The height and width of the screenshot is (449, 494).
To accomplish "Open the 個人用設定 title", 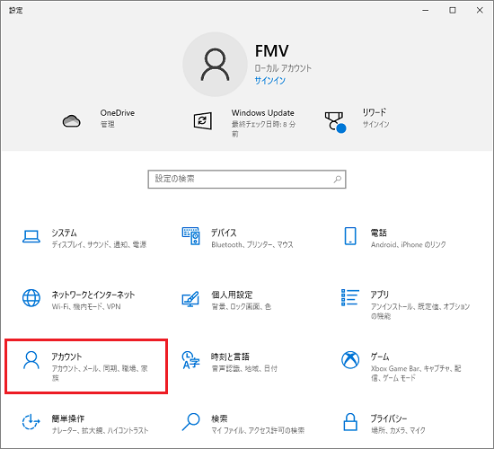I will (x=232, y=295).
